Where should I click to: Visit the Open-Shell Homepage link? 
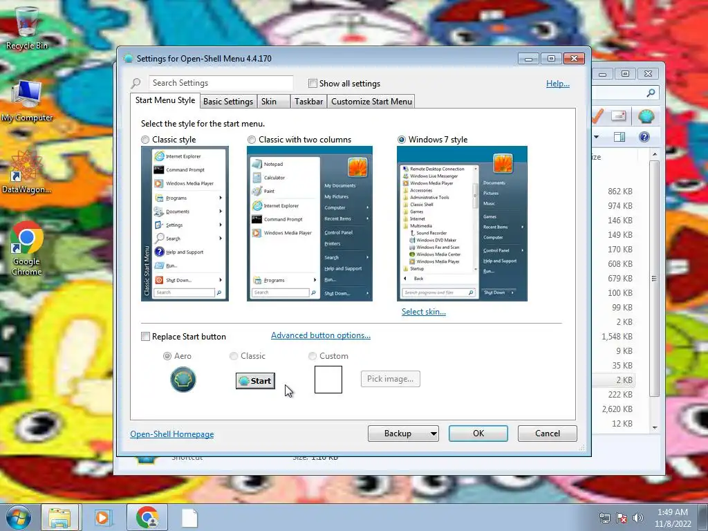click(172, 434)
